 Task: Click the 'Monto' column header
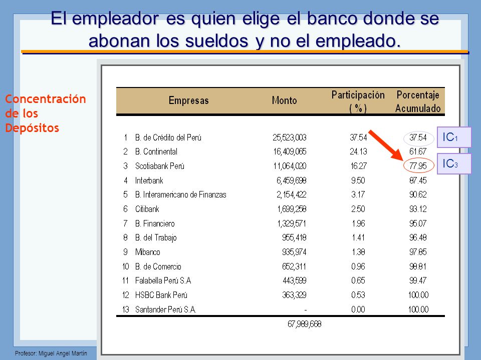(x=285, y=100)
